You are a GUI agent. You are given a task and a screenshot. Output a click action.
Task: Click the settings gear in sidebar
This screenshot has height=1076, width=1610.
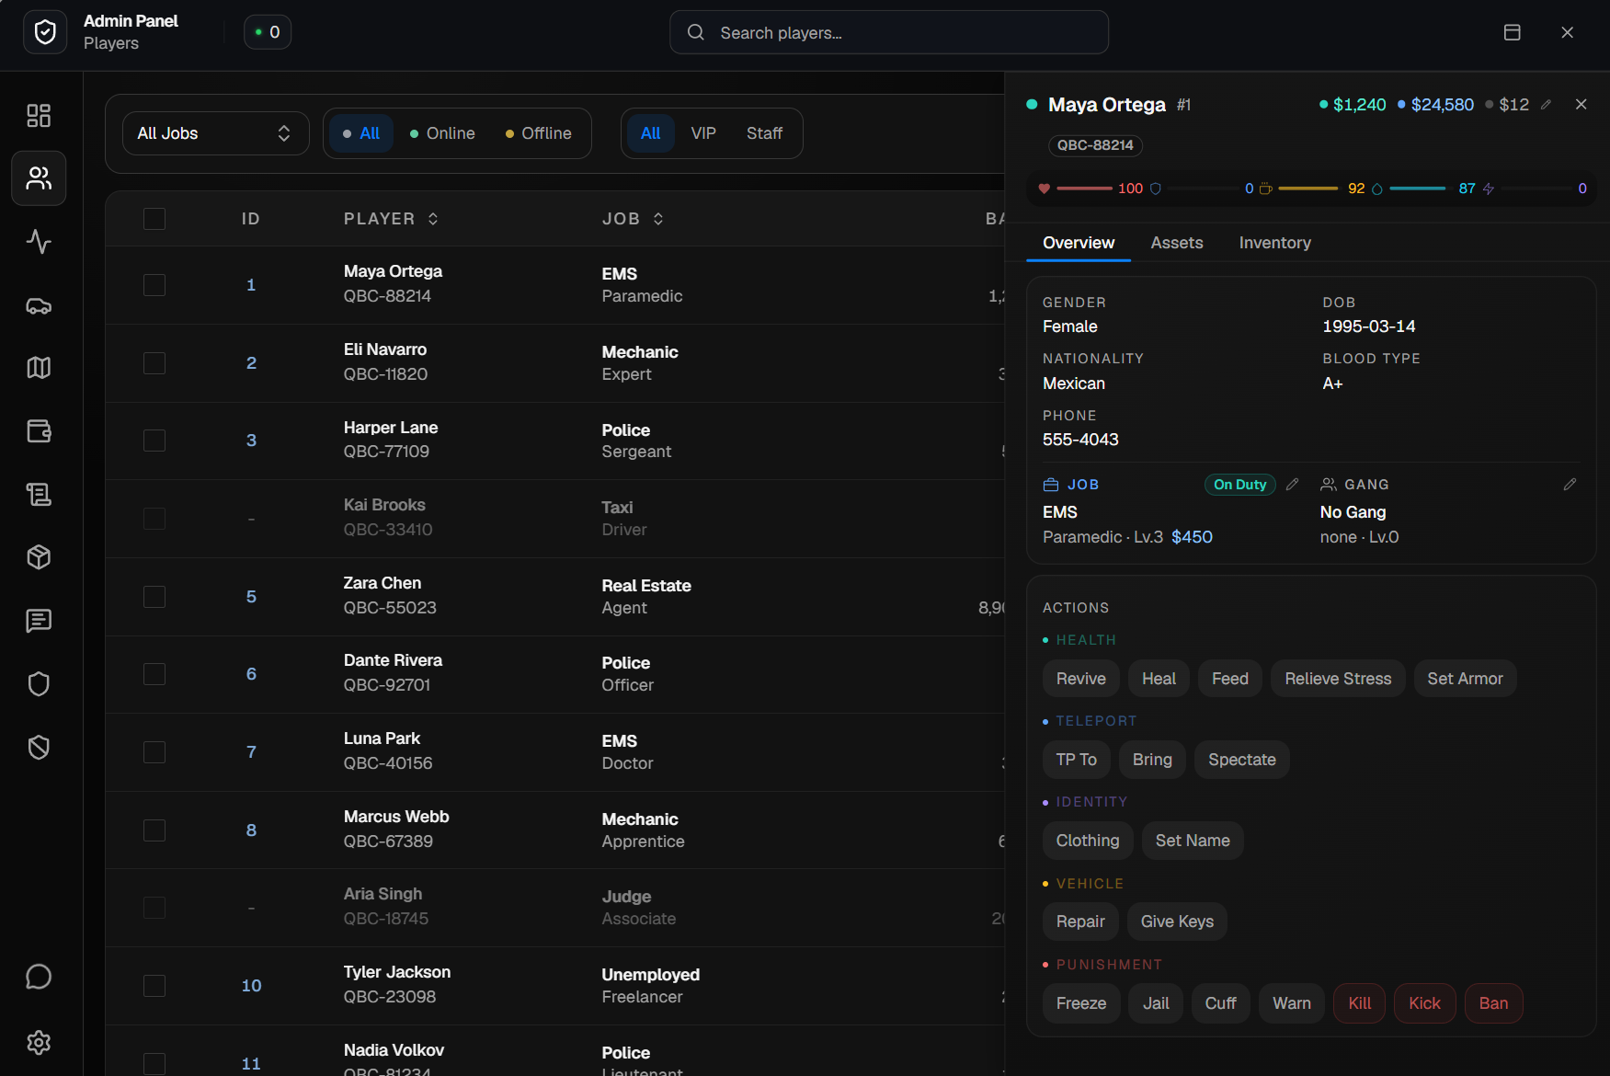pos(39,1042)
